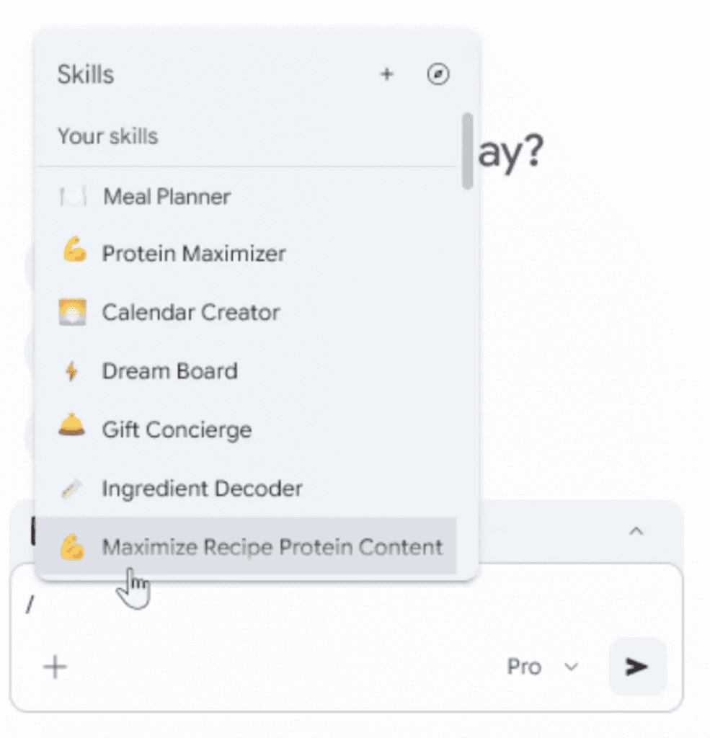Click the Calendar Creator sunrise icon
Screen dimensions: 710x738
(72, 312)
